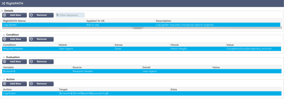Viewport: 284px width, 102px height.
Task: Click the search magnifier icon in filter box
Action: 58,15
